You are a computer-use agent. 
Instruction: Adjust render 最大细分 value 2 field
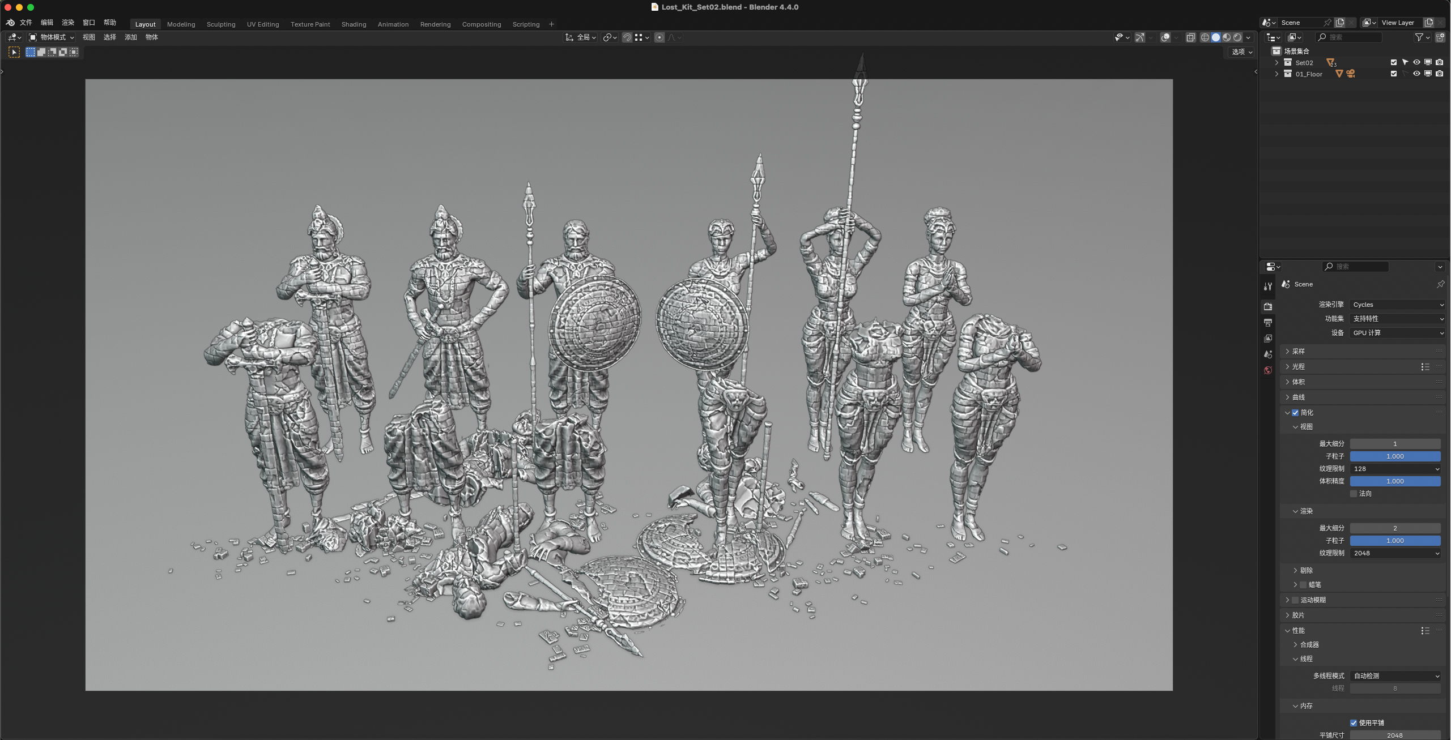1395,528
